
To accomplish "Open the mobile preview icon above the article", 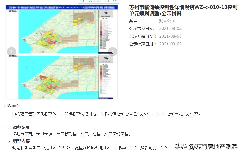I will point(82,1).
